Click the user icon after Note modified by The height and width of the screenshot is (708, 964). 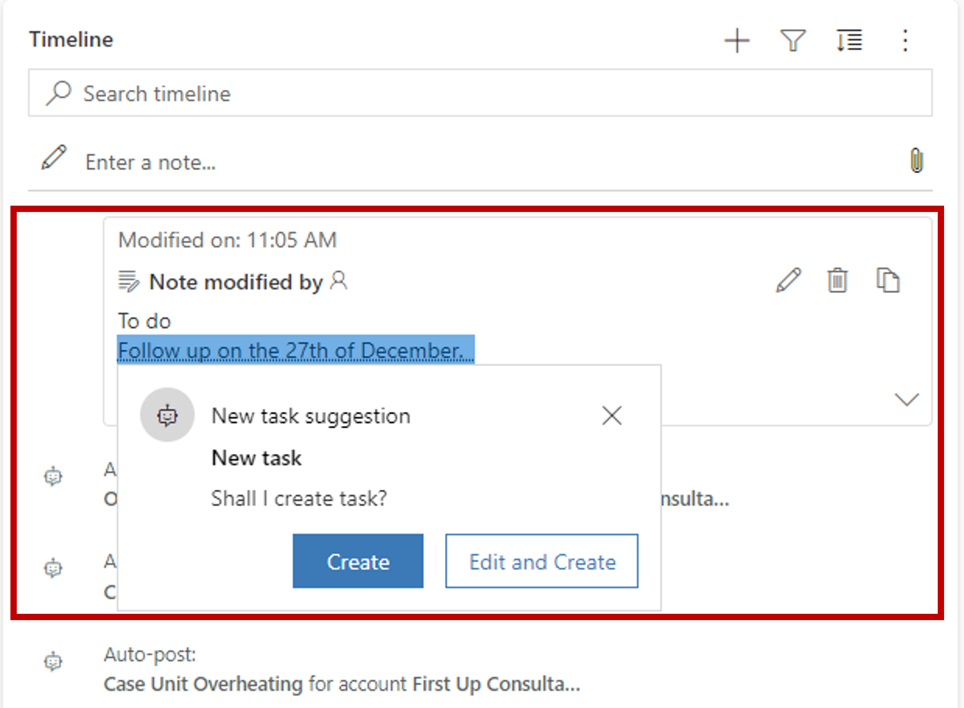click(x=339, y=280)
